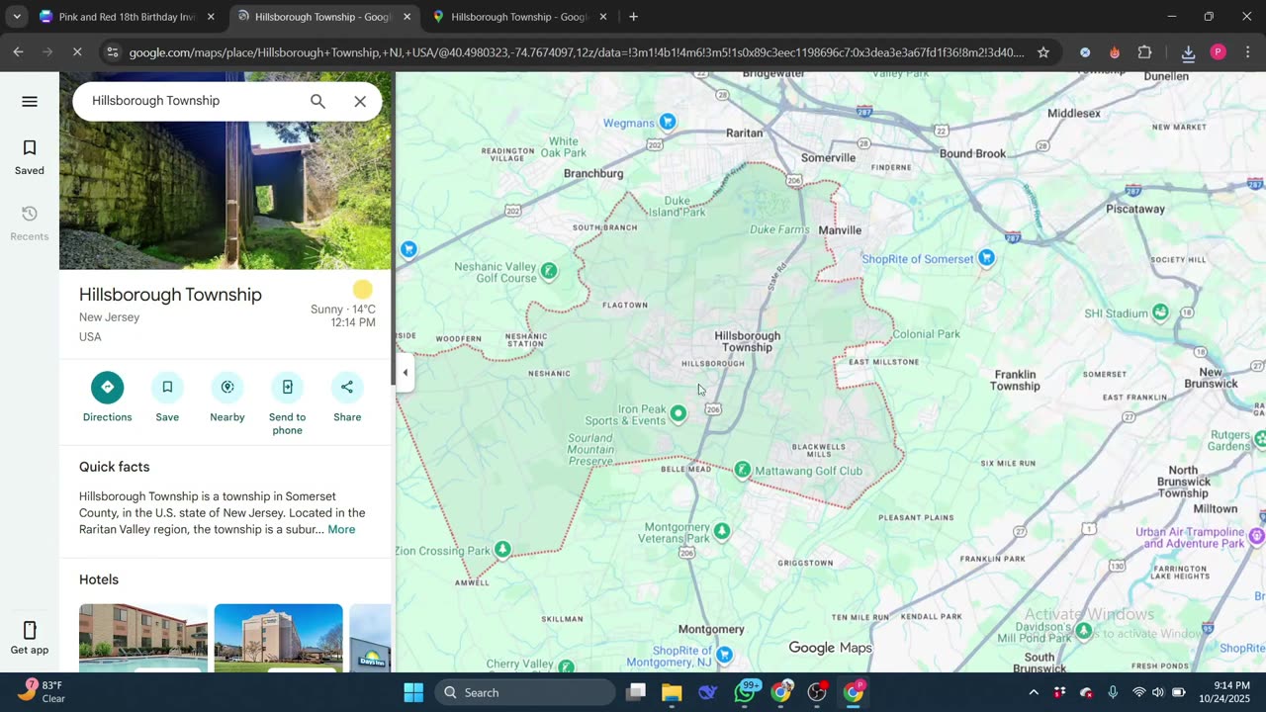Close the active, still-loading Hillsborough Township tab

pyautogui.click(x=407, y=17)
